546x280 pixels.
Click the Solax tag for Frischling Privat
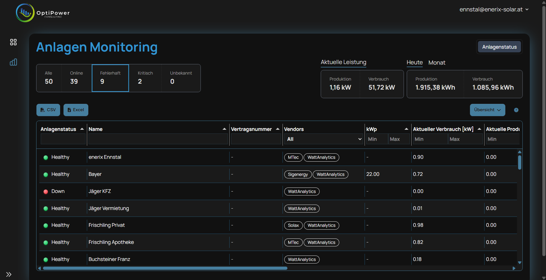(x=293, y=225)
